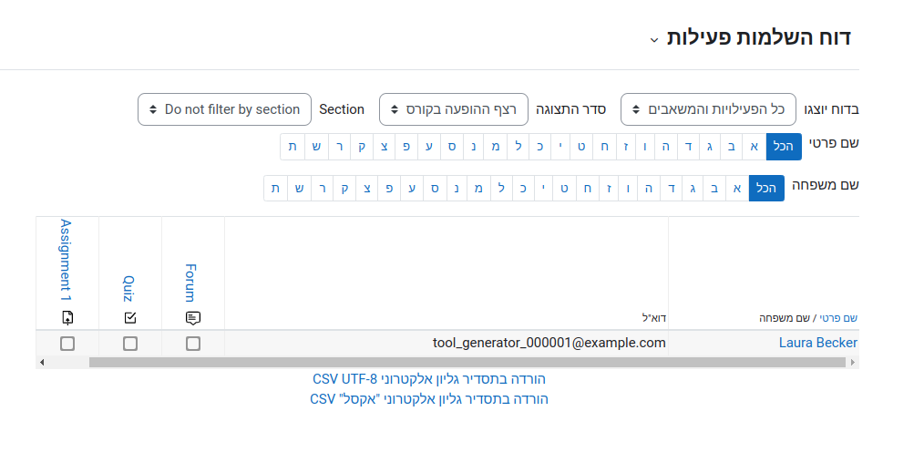Click the Forum activity icon

click(x=192, y=318)
